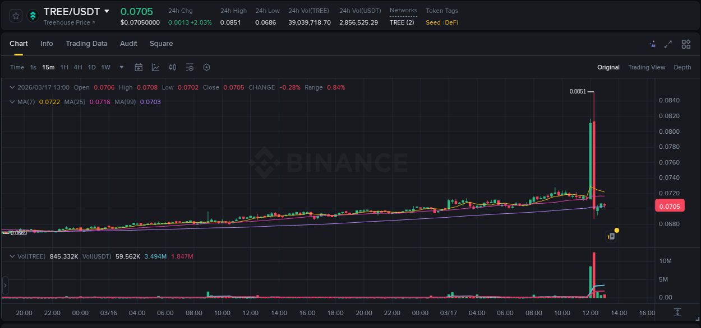Open the date range picker icon

point(139,67)
